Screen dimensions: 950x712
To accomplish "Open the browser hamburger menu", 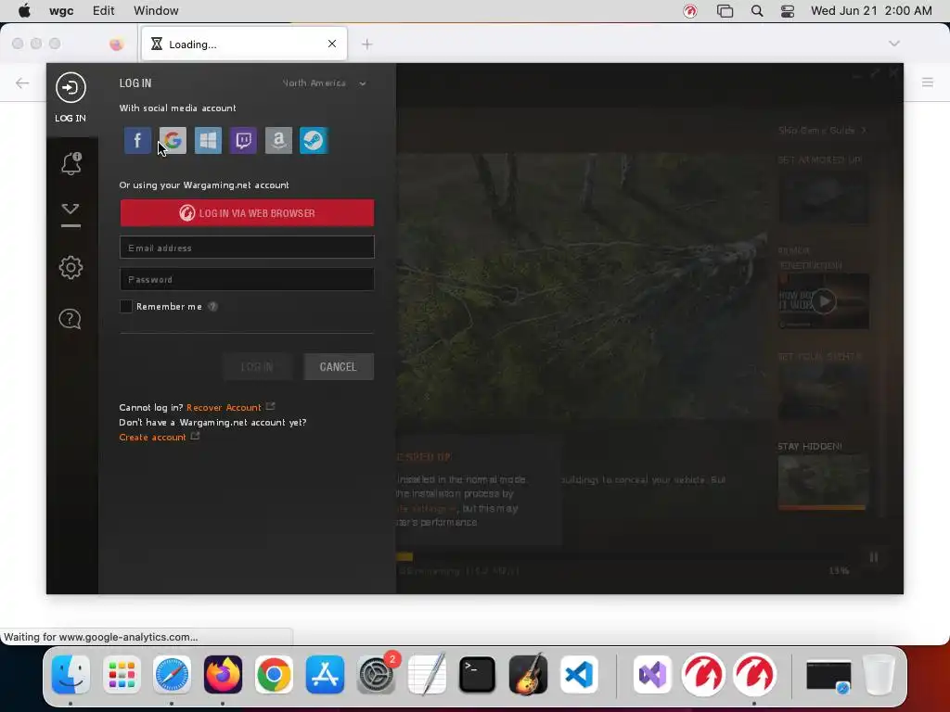I will click(928, 82).
